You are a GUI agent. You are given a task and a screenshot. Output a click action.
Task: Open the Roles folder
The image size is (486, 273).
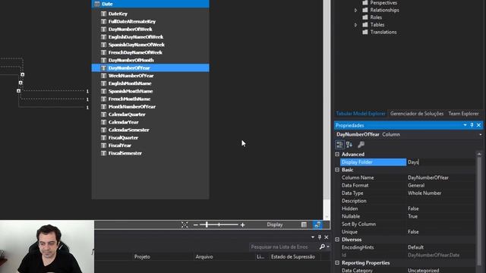click(376, 17)
